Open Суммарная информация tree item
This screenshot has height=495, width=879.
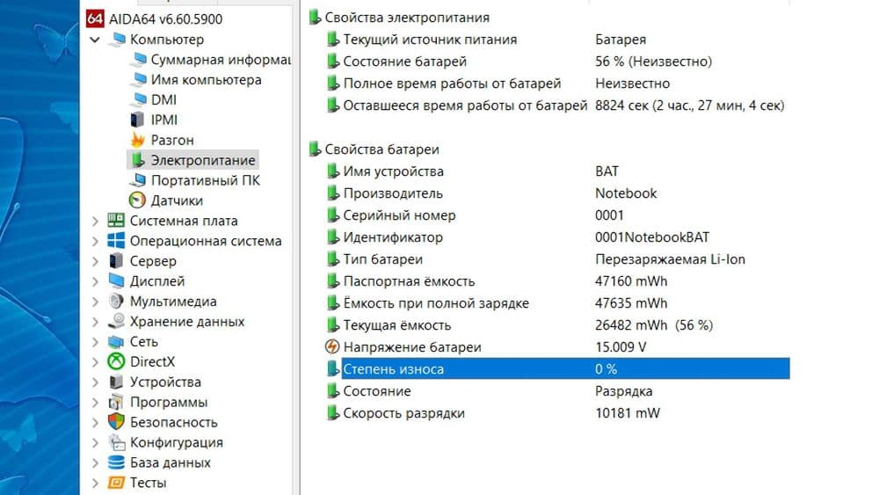(221, 60)
